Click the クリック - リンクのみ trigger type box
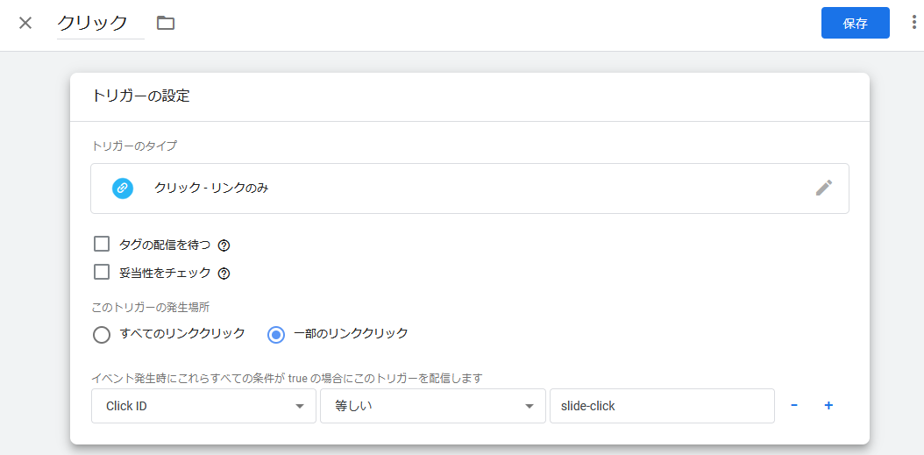The image size is (924, 455). tap(470, 188)
